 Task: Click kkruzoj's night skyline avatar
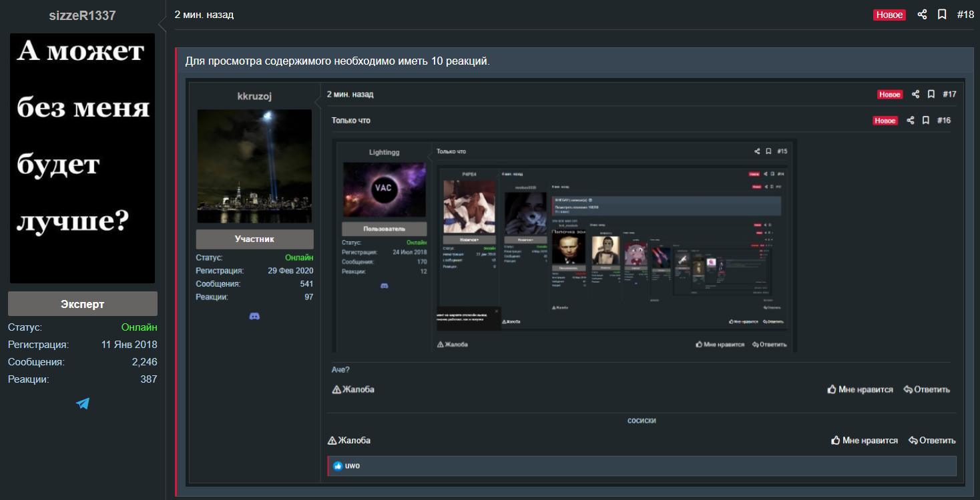[x=254, y=166]
